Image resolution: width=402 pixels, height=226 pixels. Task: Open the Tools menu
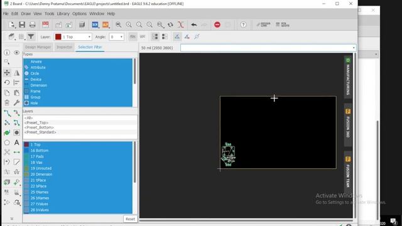click(x=49, y=14)
